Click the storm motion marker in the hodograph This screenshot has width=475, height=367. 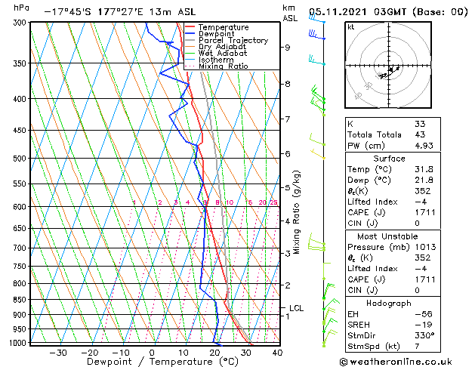[x=390, y=72]
